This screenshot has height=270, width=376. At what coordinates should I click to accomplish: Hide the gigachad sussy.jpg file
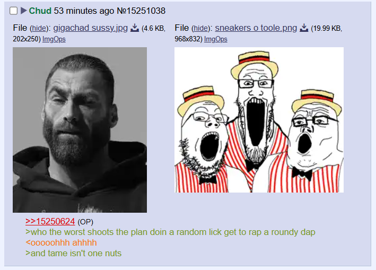(39, 29)
